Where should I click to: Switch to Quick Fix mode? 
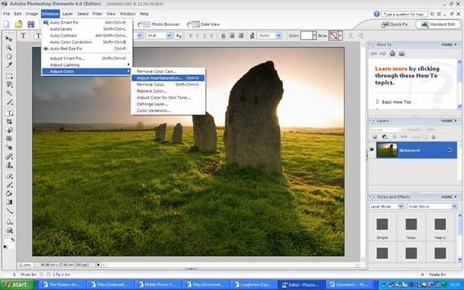395,24
